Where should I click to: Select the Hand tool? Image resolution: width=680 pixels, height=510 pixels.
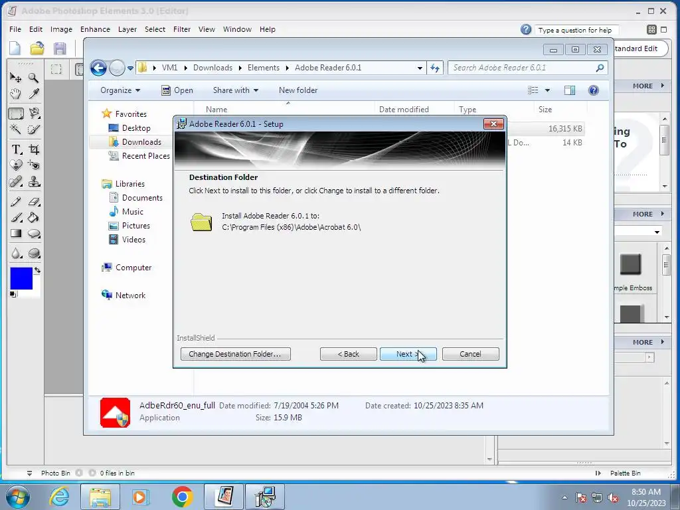point(16,94)
